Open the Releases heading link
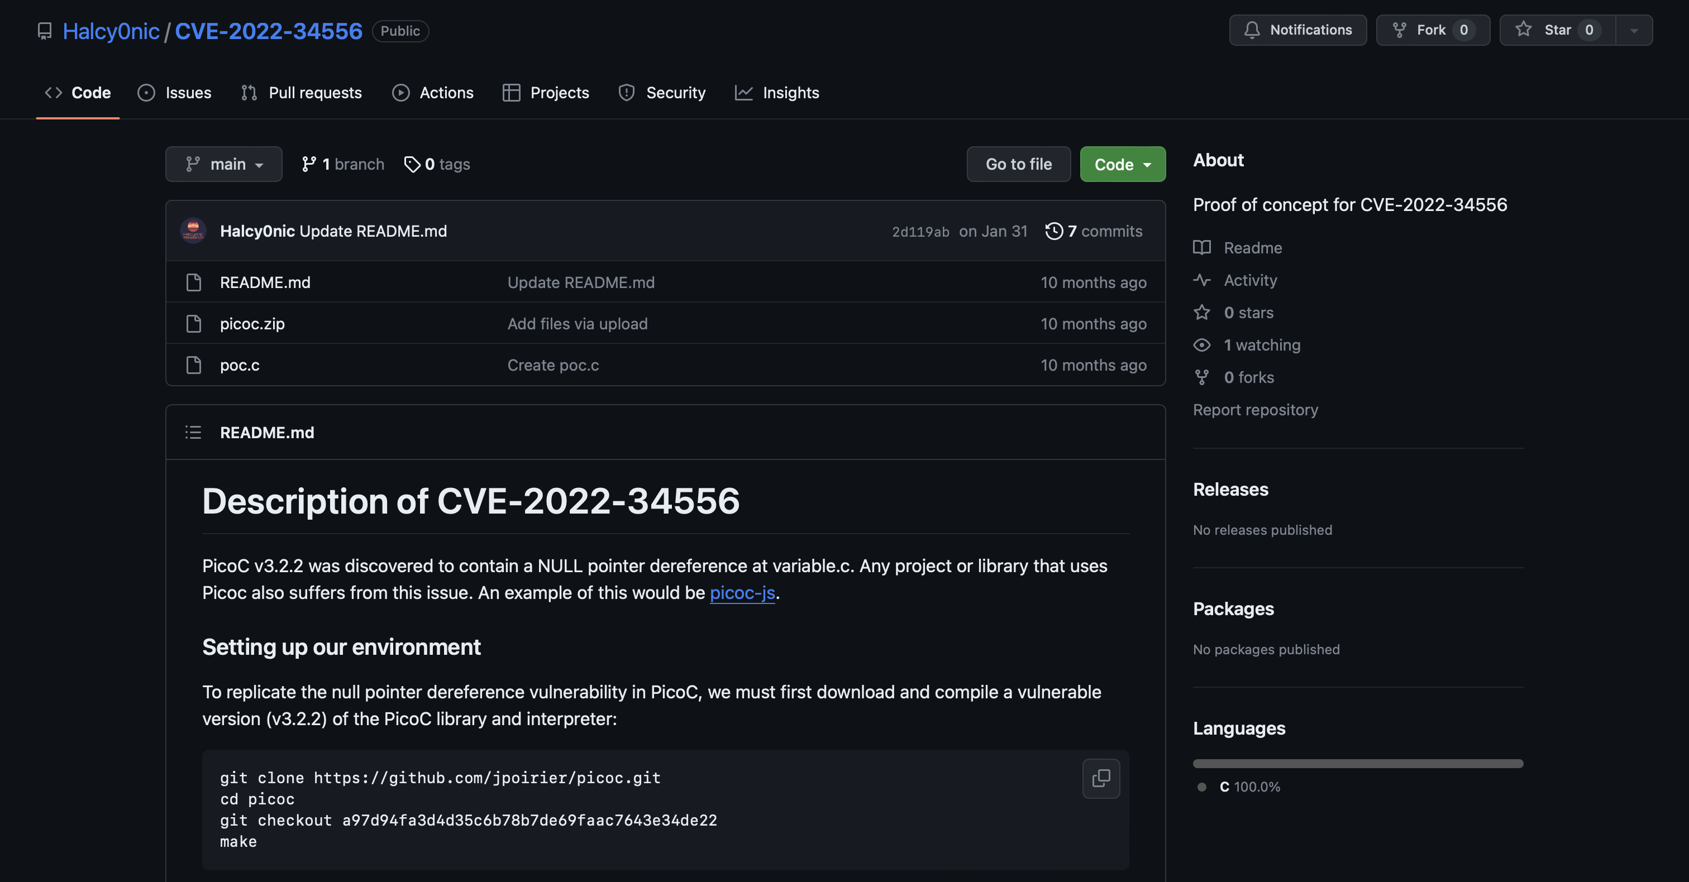The height and width of the screenshot is (882, 1689). (1230, 490)
